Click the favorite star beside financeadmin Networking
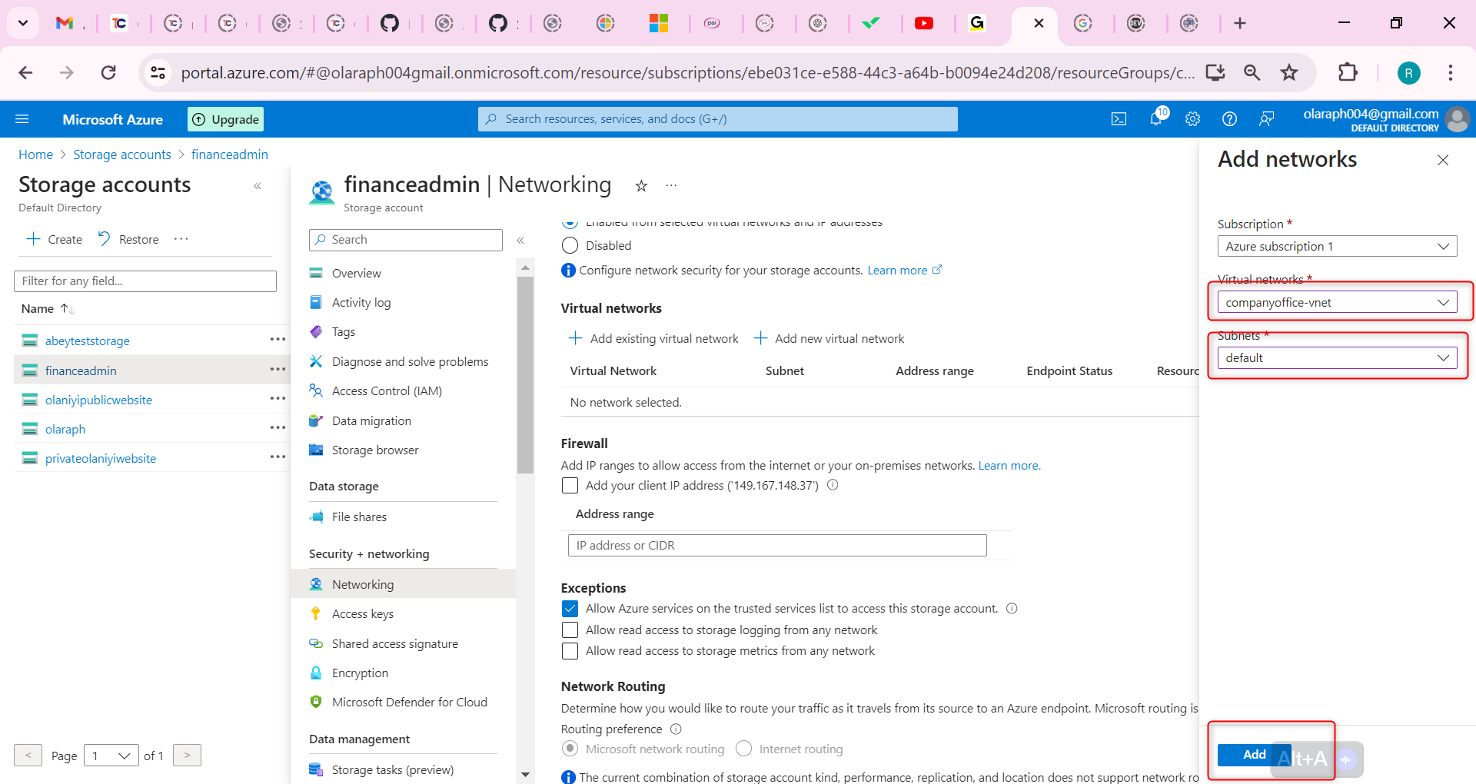 (x=641, y=185)
